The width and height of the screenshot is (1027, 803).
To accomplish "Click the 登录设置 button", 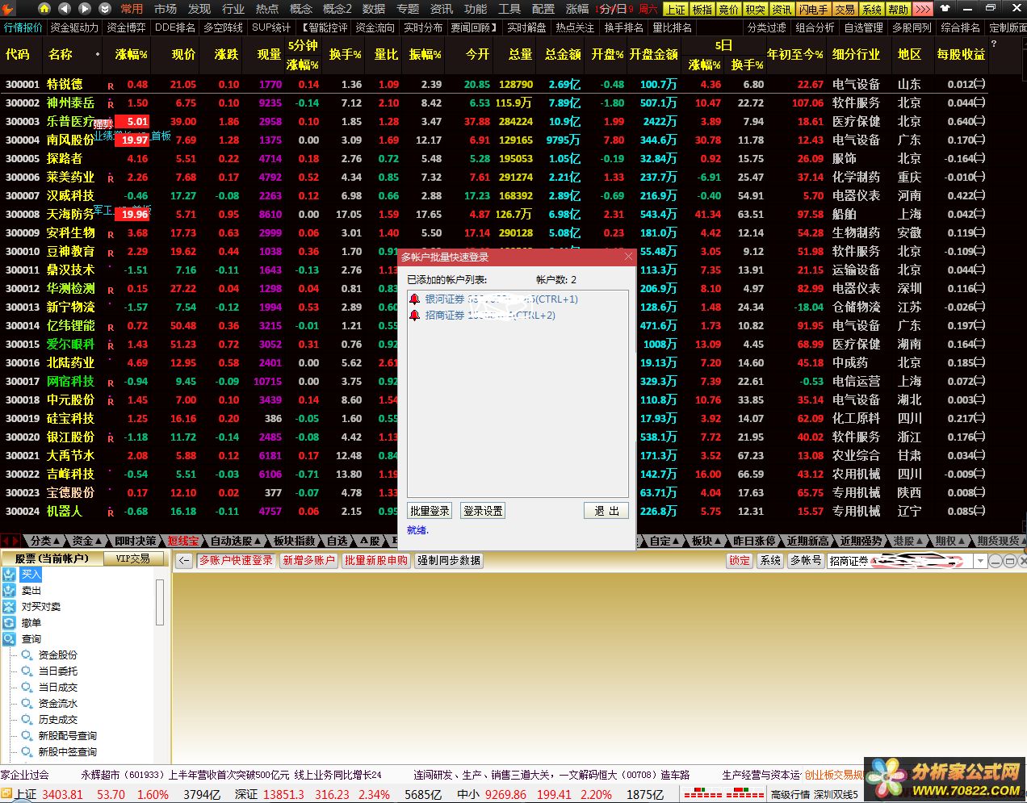I will [483, 511].
